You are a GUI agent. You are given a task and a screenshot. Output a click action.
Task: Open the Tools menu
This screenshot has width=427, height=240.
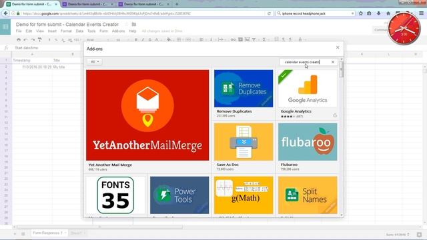point(91,31)
